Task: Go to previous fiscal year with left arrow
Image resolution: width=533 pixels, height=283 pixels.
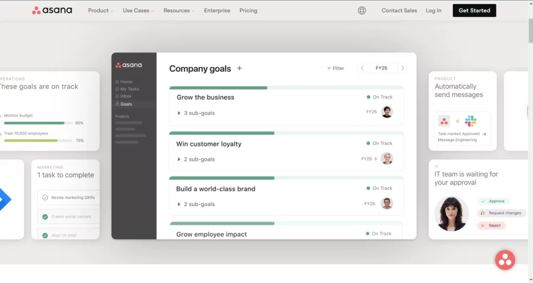Action: point(363,68)
